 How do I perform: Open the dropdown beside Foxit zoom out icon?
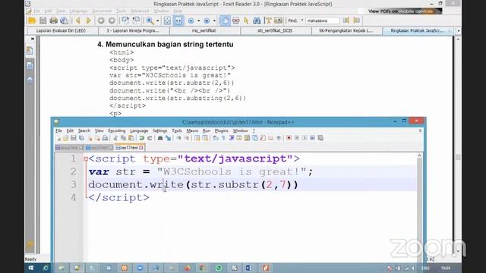point(199,20)
